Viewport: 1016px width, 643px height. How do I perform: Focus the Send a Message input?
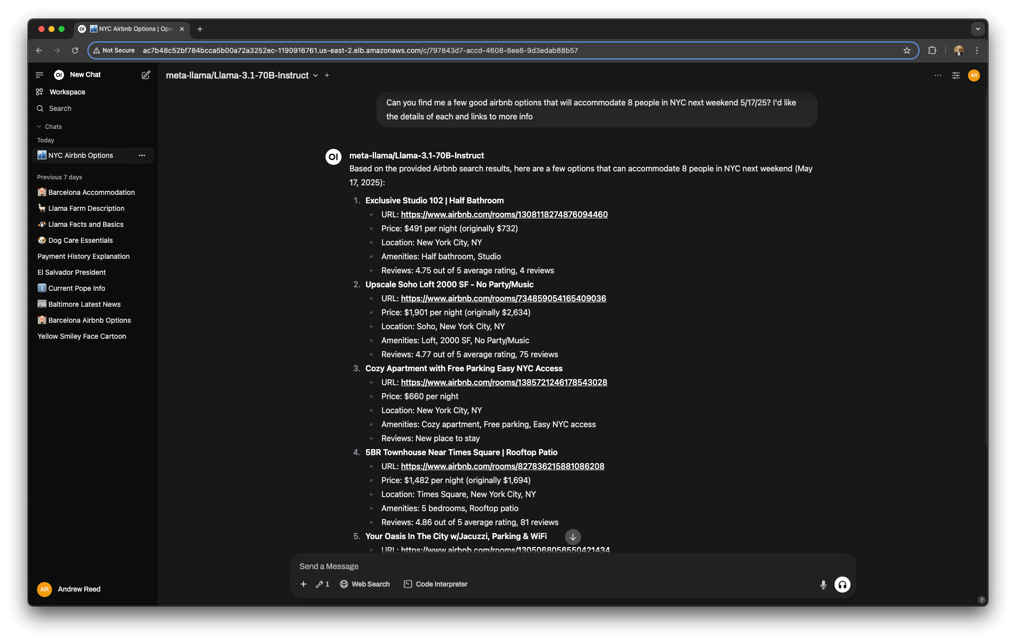572,566
